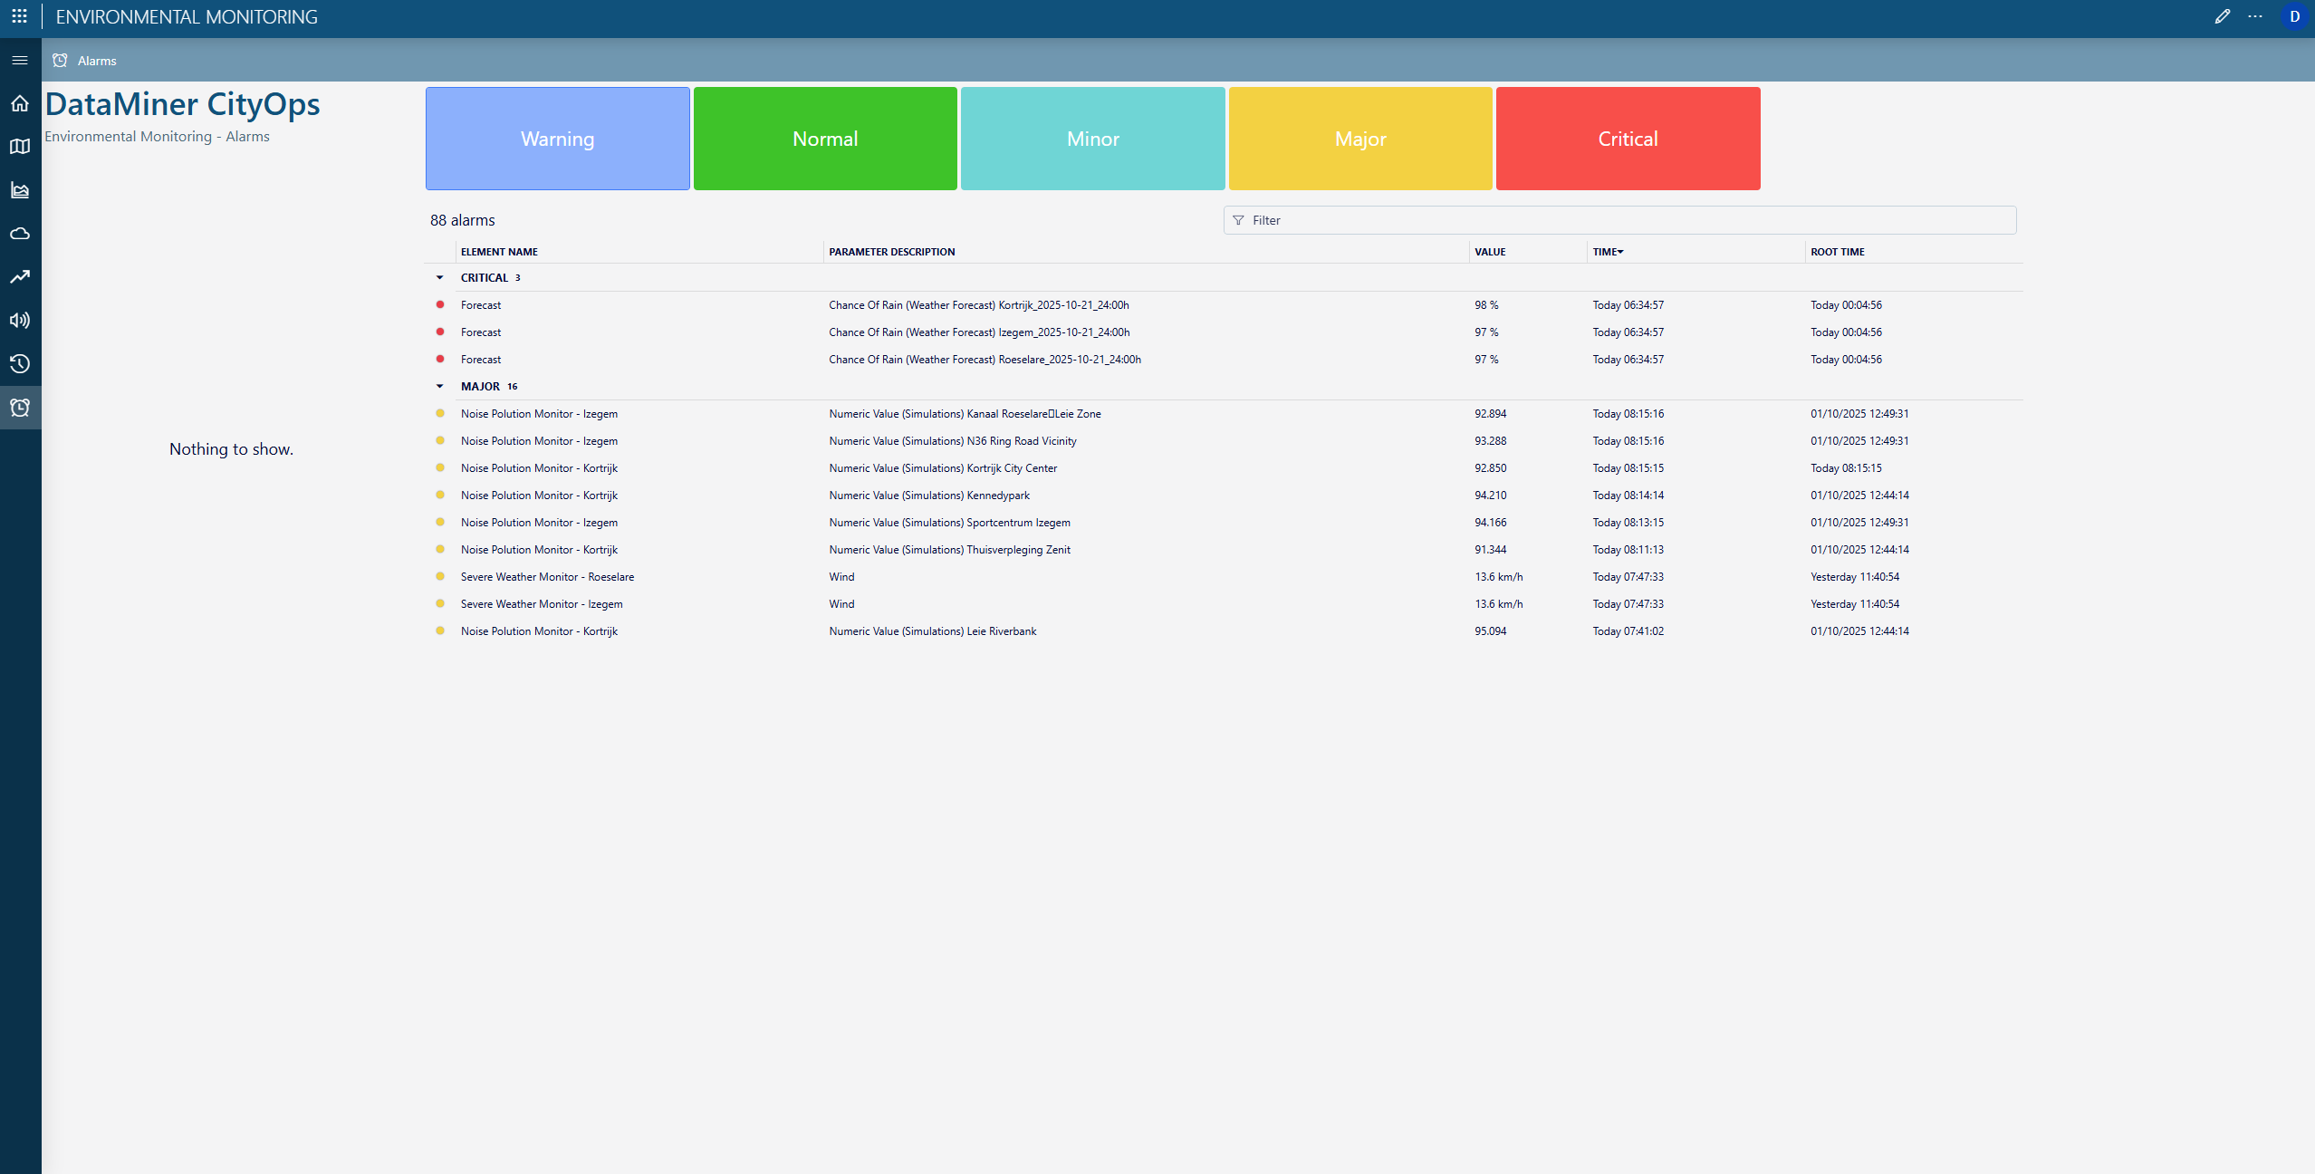
Task: Toggle the Major severity filter tile
Action: 1360,139
